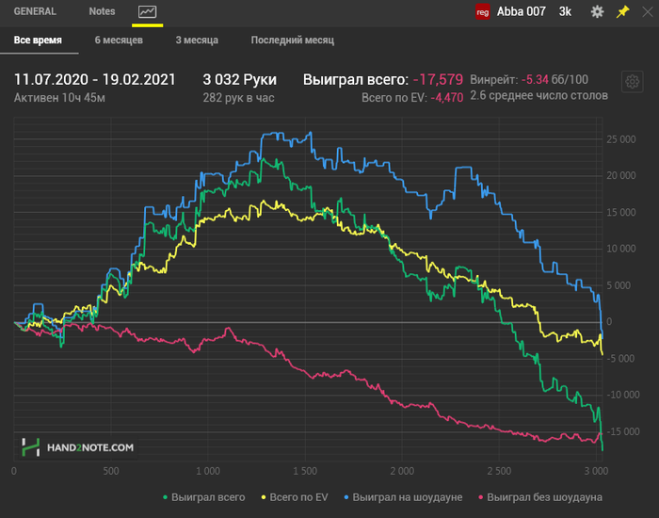Toggle 'Выиграл на шоудауне' blue legend series

403,497
